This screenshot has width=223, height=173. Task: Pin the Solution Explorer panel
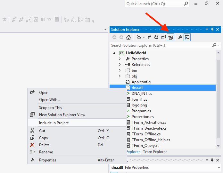pyautogui.click(x=212, y=29)
